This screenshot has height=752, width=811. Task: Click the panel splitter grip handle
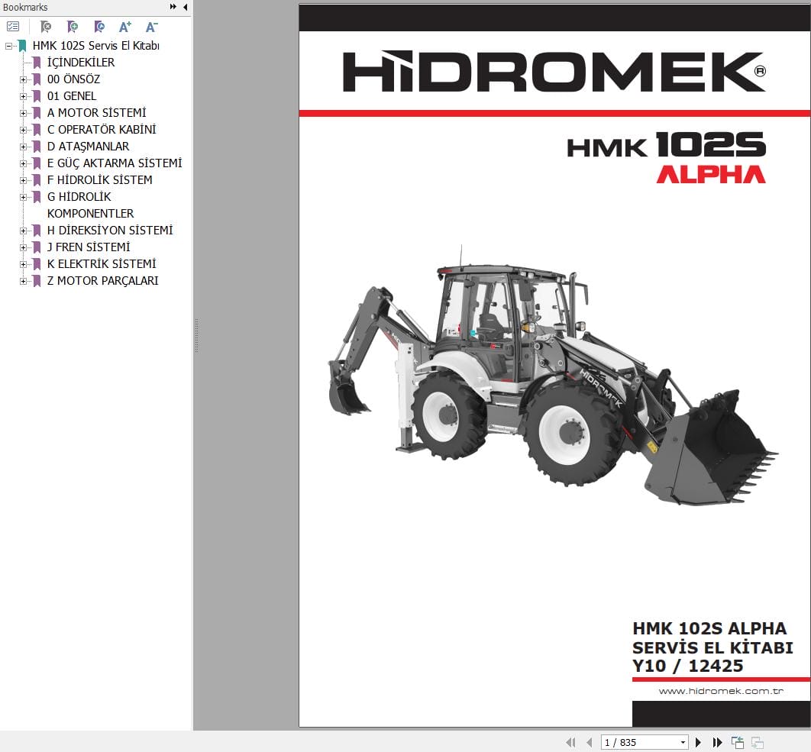(x=196, y=336)
